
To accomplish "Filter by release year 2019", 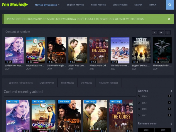I will tap(163, 130).
